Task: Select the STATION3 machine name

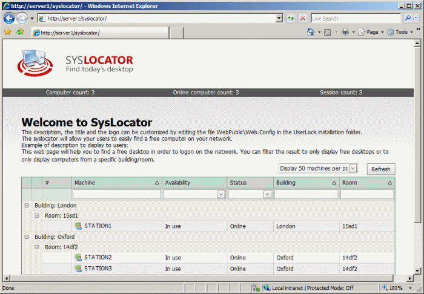Action: pyautogui.click(x=98, y=269)
